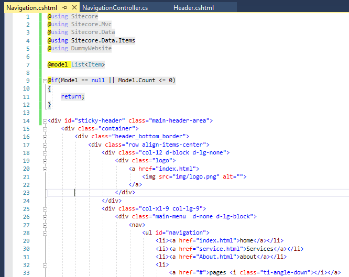Pin the Navigation.cshtml tab
Image resolution: width=349 pixels, height=277 pixels.
(64, 8)
